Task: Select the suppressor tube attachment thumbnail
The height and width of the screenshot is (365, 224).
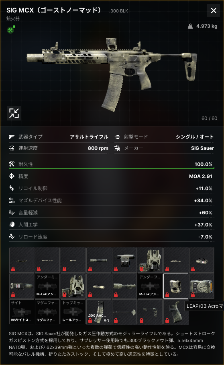Action: tap(99, 260)
